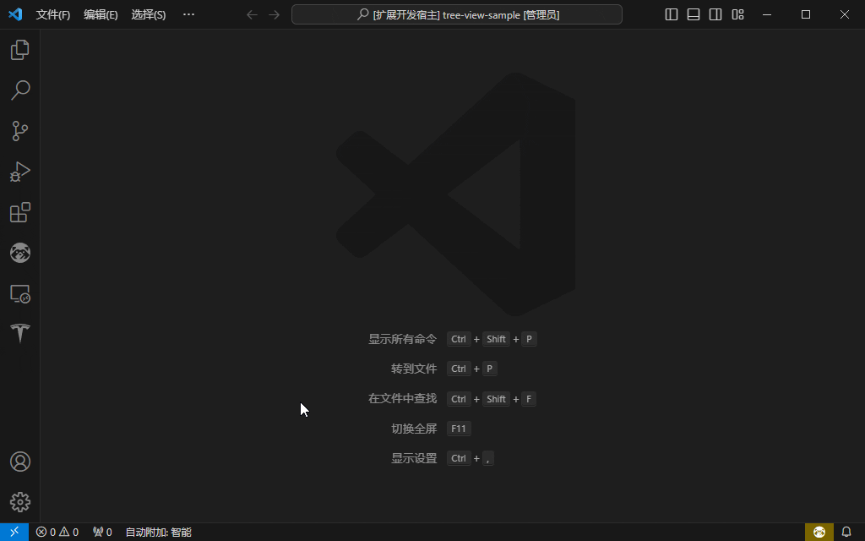
Task: Open the Manage gear settings menu
Action: pyautogui.click(x=20, y=502)
